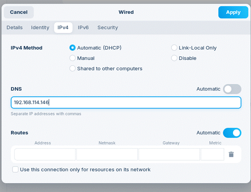Cancel the Wired settings dialog
The width and height of the screenshot is (251, 192).
19,12
